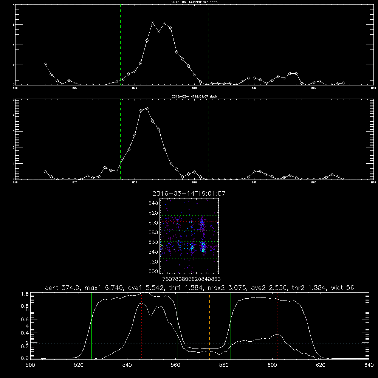Click the '2016-05-14T19:01:07 dawn' plot title
The image size is (378, 378).
pos(194,2)
